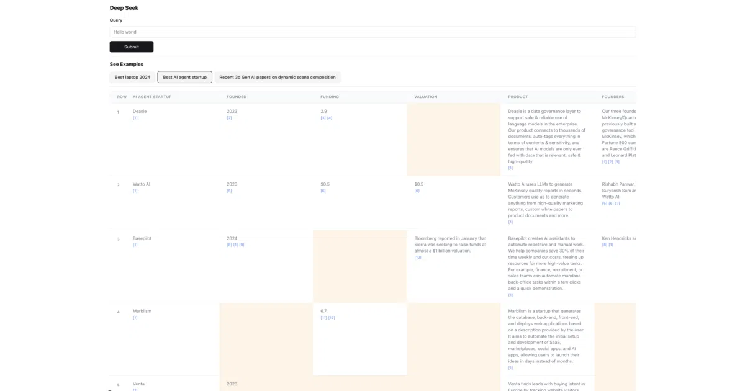Open citation [3] under Deasie's funding value
This screenshot has height=391, width=745.
click(x=323, y=118)
